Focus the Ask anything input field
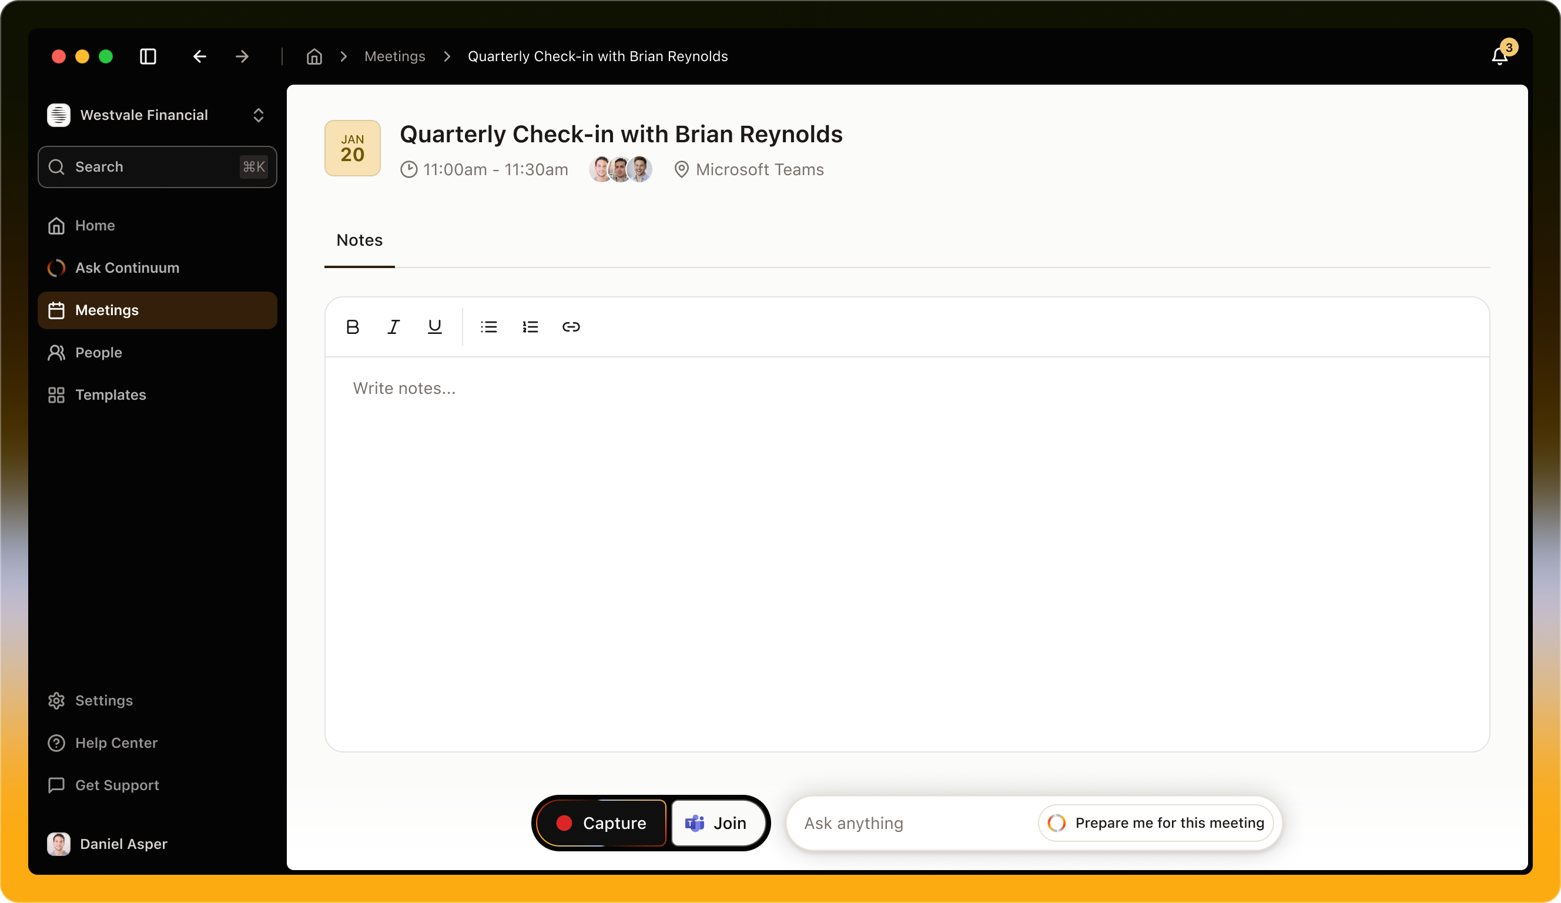 (x=910, y=823)
